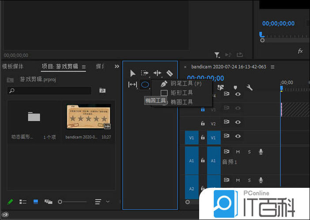Switch to the 模板媒体 tab

pyautogui.click(x=13, y=67)
